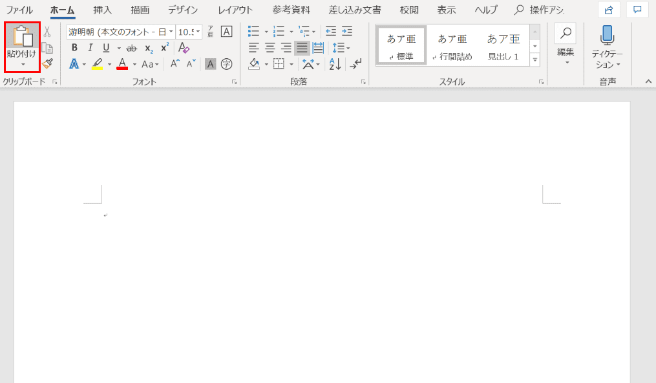This screenshot has width=656, height=383.
Task: Click the multilevel list icon
Action: [x=304, y=32]
